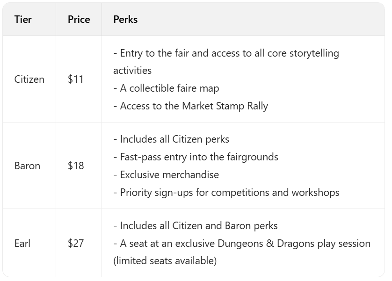Screen dimensions: 392x281
Task: Click the Tier column header
Action: click(x=23, y=19)
